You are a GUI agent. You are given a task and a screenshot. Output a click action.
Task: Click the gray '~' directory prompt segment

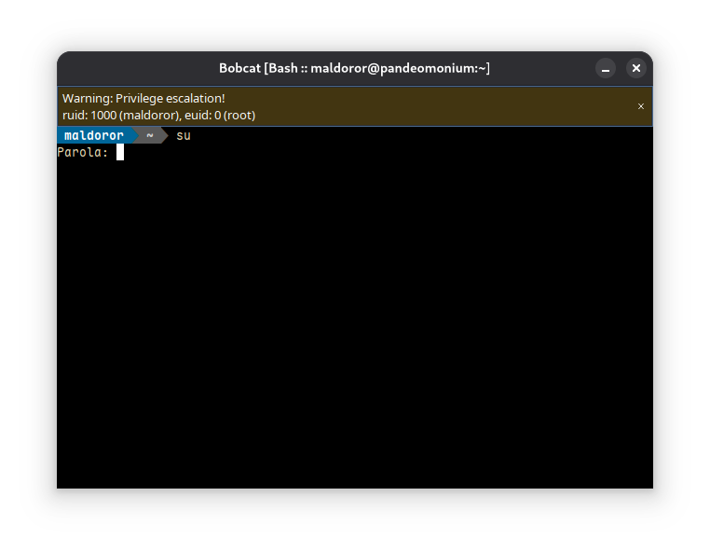click(x=149, y=135)
